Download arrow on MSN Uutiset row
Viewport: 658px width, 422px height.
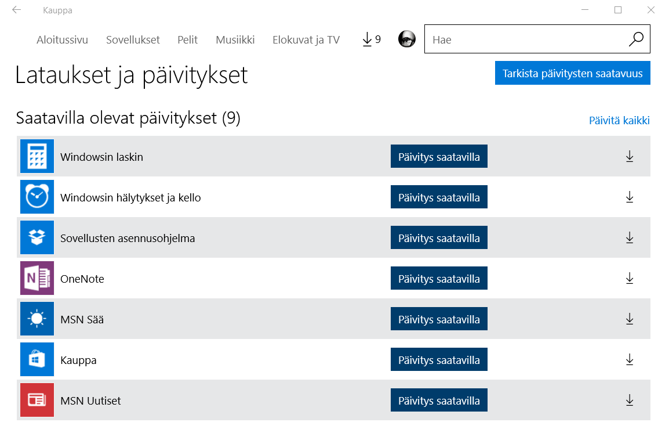630,400
